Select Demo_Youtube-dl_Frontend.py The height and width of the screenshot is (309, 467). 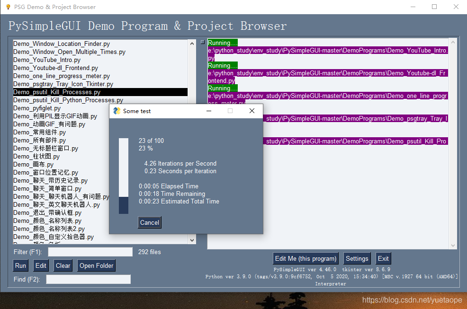tap(100, 68)
